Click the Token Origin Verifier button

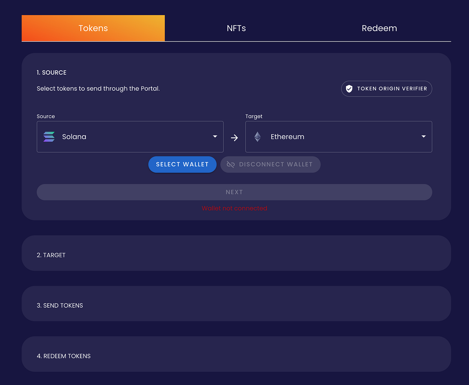tap(387, 89)
